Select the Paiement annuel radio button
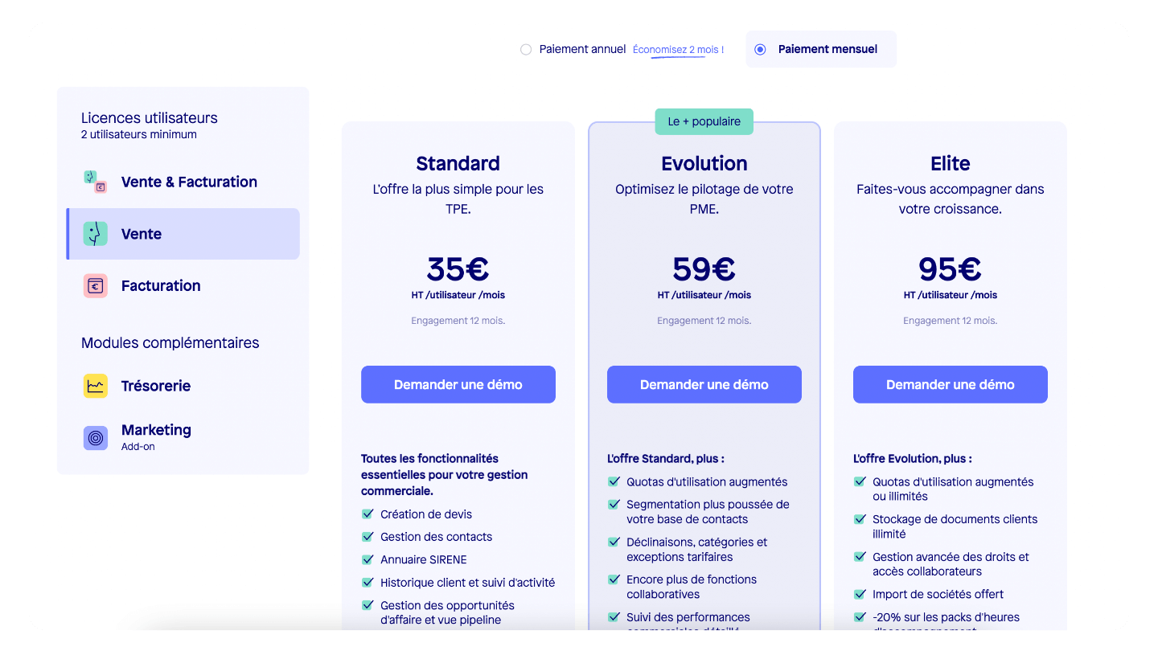Viewport: 1158px width, 651px height. 526,50
